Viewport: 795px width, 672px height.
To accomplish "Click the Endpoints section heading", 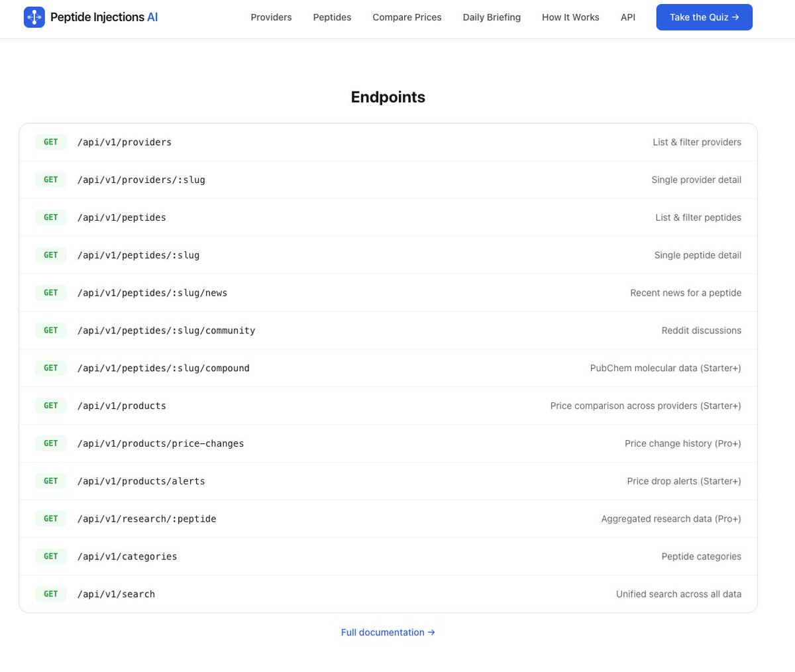I will tap(388, 97).
